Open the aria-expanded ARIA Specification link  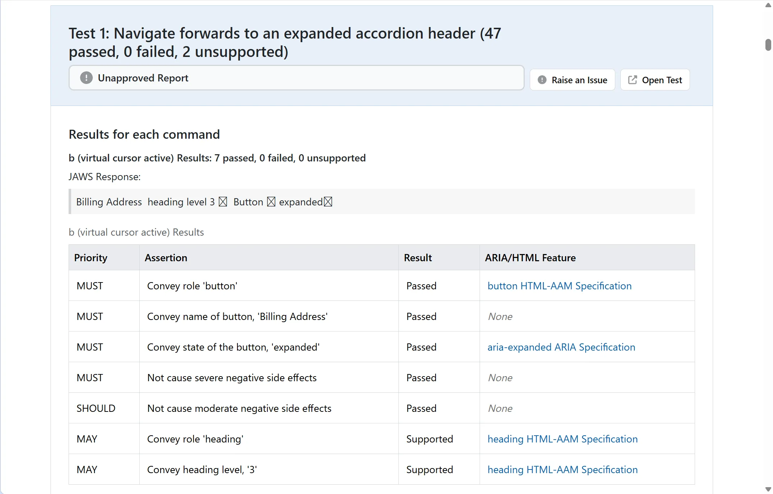(x=561, y=347)
